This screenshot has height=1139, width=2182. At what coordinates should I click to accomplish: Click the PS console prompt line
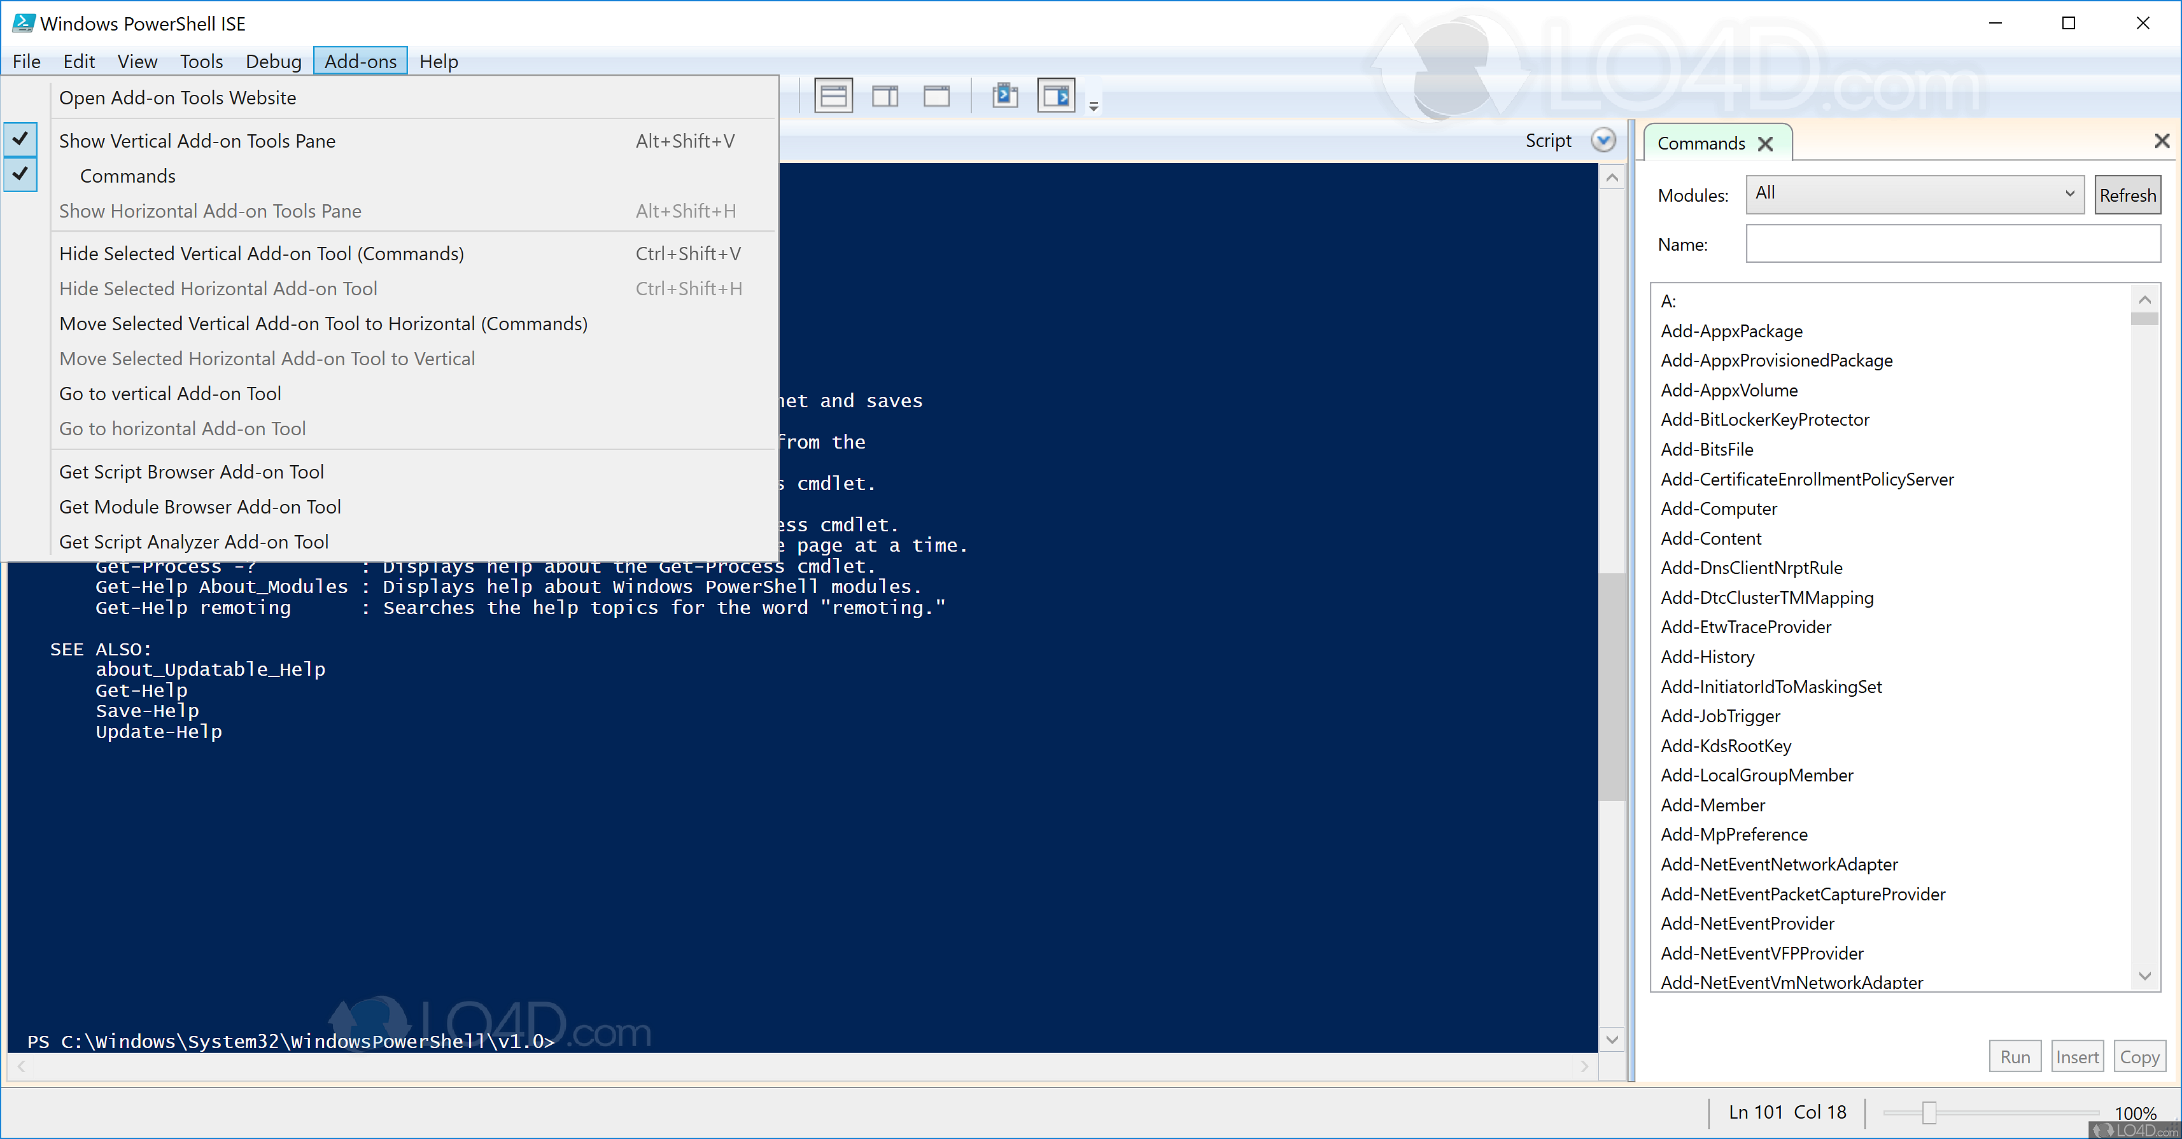[290, 1041]
